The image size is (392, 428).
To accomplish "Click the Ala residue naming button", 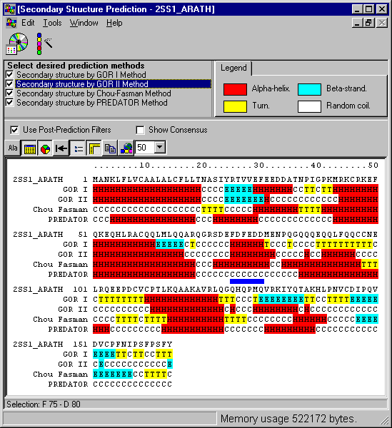I will click(13, 148).
